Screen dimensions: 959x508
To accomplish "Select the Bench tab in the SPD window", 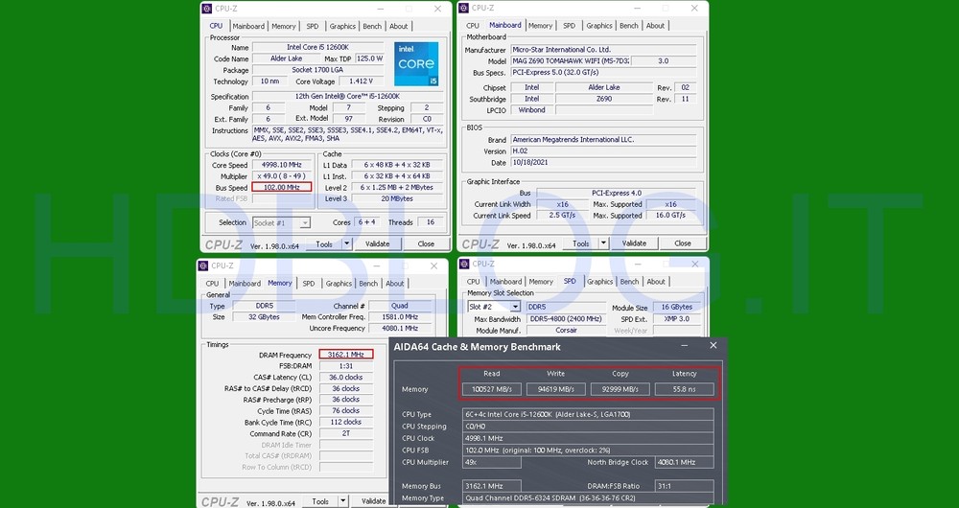I will 629,282.
